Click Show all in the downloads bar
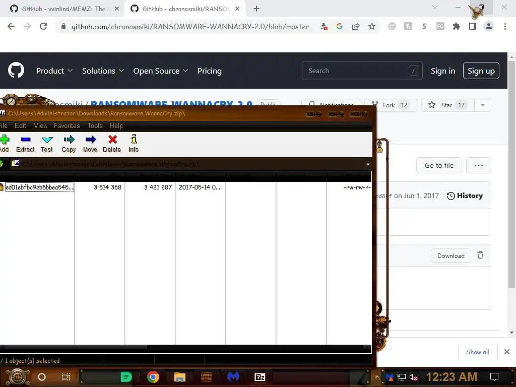Screen dimensions: 516x387 pos(478,352)
